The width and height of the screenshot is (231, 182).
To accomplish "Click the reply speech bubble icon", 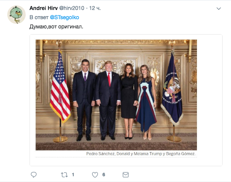I will 34,175.
